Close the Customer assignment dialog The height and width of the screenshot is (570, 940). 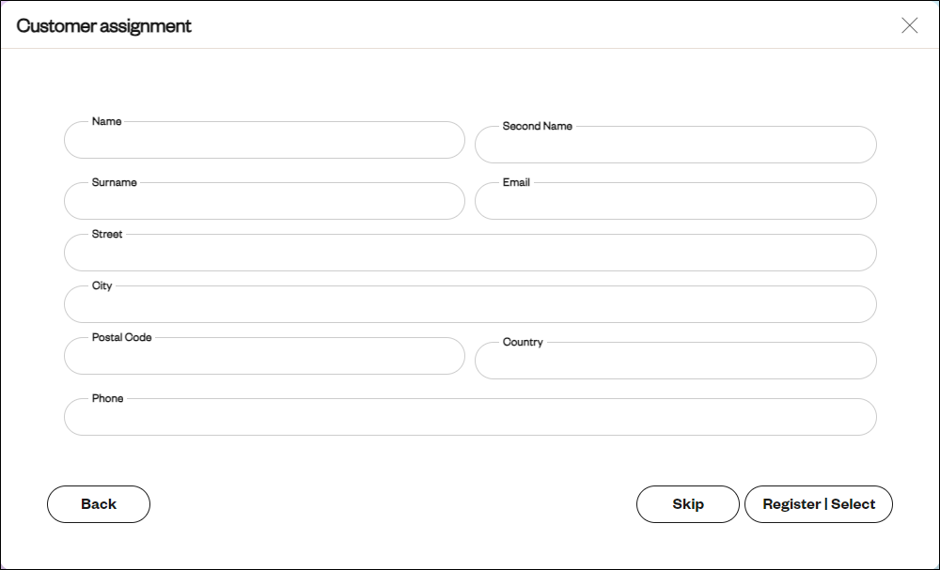click(909, 25)
